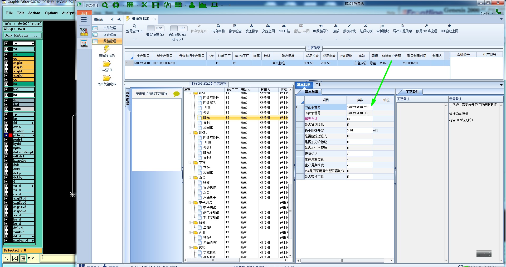Viewport: 506px width, 267px height.
Task: Toggle the 启动修改(E) OFF switch
Action: [x=178, y=28]
